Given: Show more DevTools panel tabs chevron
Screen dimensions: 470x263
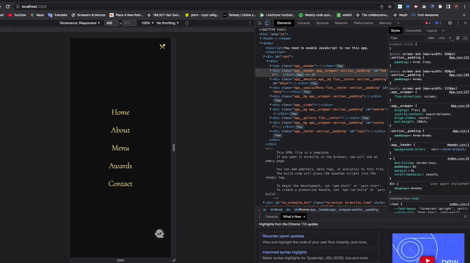Looking at the screenshot, I should coord(398,23).
